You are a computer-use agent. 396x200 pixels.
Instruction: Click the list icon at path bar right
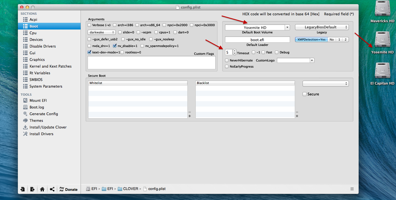(x=352, y=189)
